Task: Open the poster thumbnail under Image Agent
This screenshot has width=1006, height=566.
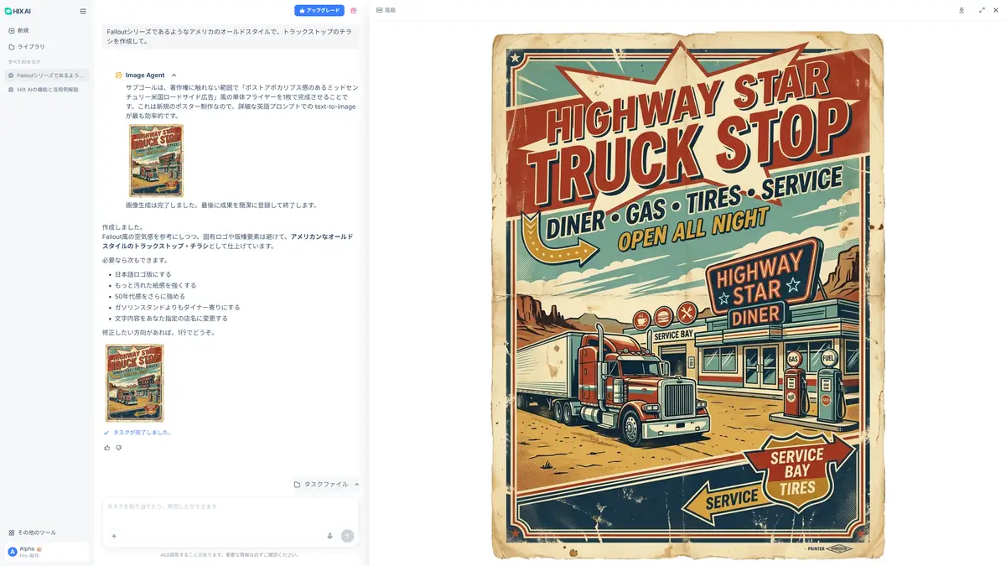Action: click(x=156, y=161)
